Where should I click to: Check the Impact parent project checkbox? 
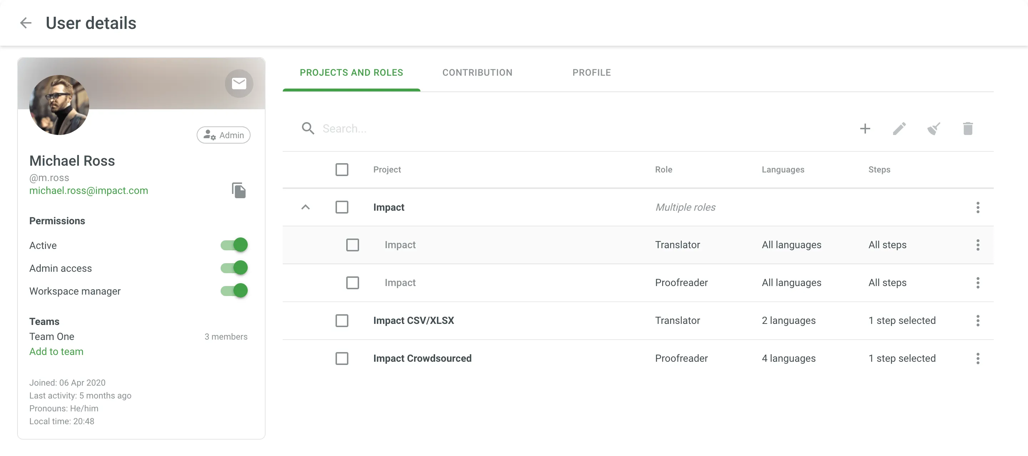(342, 207)
